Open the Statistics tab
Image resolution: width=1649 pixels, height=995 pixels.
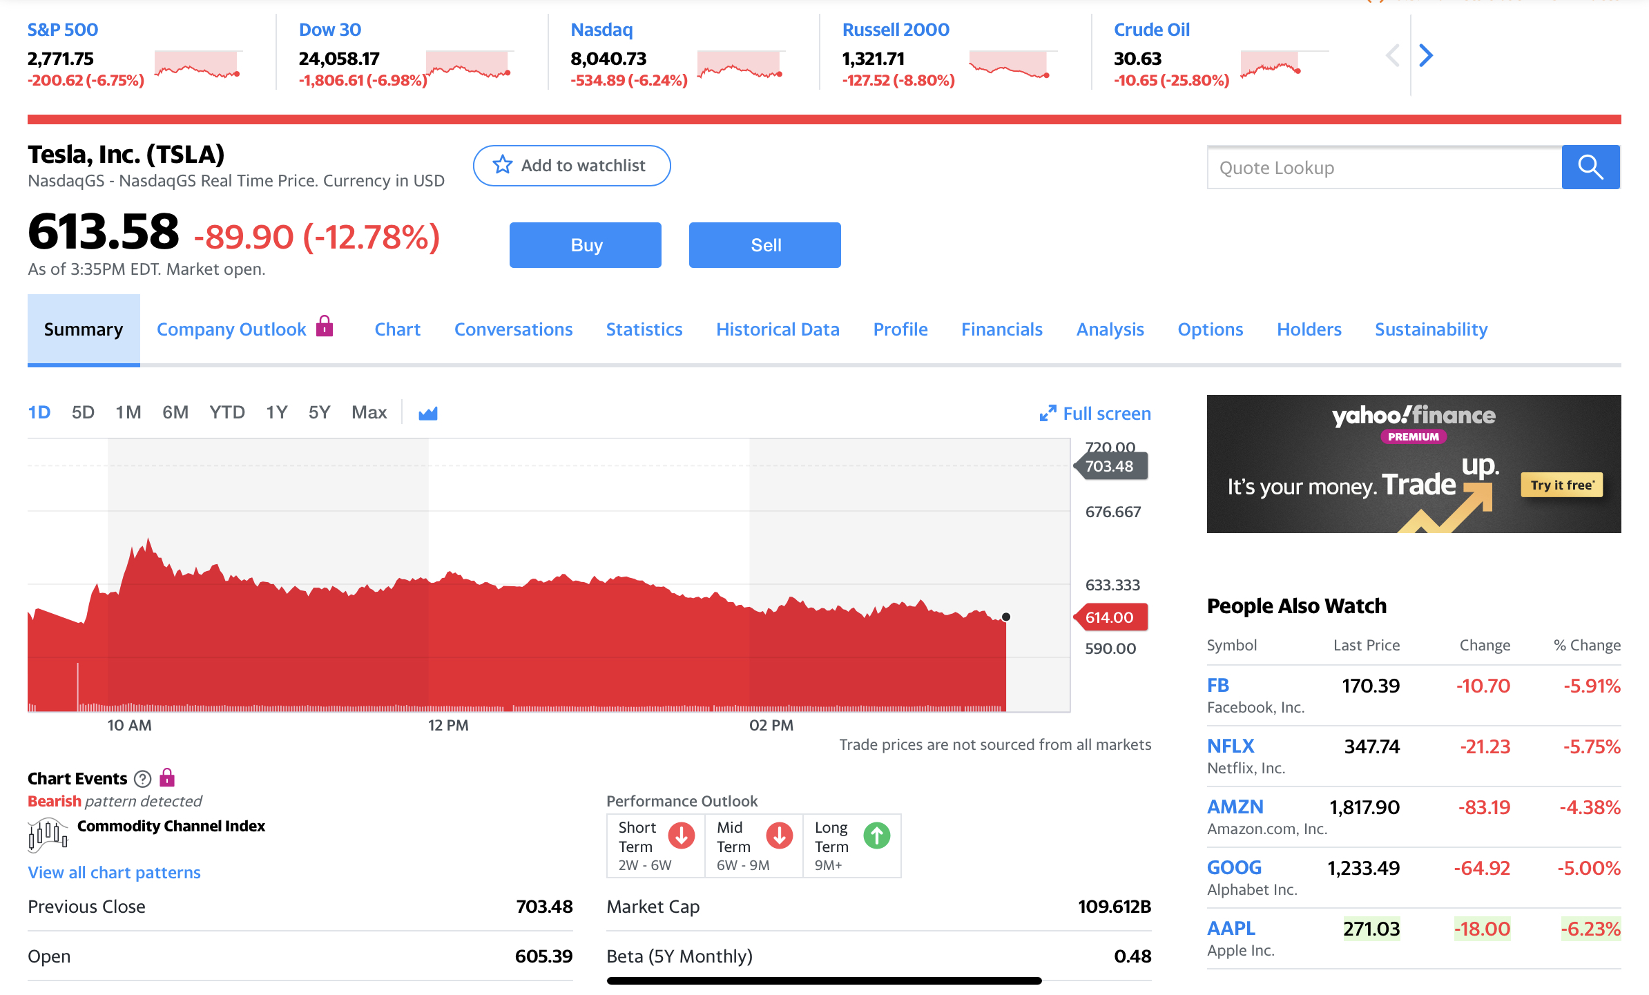(x=644, y=329)
